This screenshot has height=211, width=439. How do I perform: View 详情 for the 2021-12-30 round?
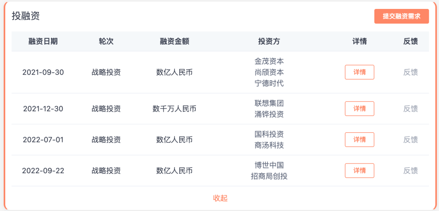click(359, 109)
